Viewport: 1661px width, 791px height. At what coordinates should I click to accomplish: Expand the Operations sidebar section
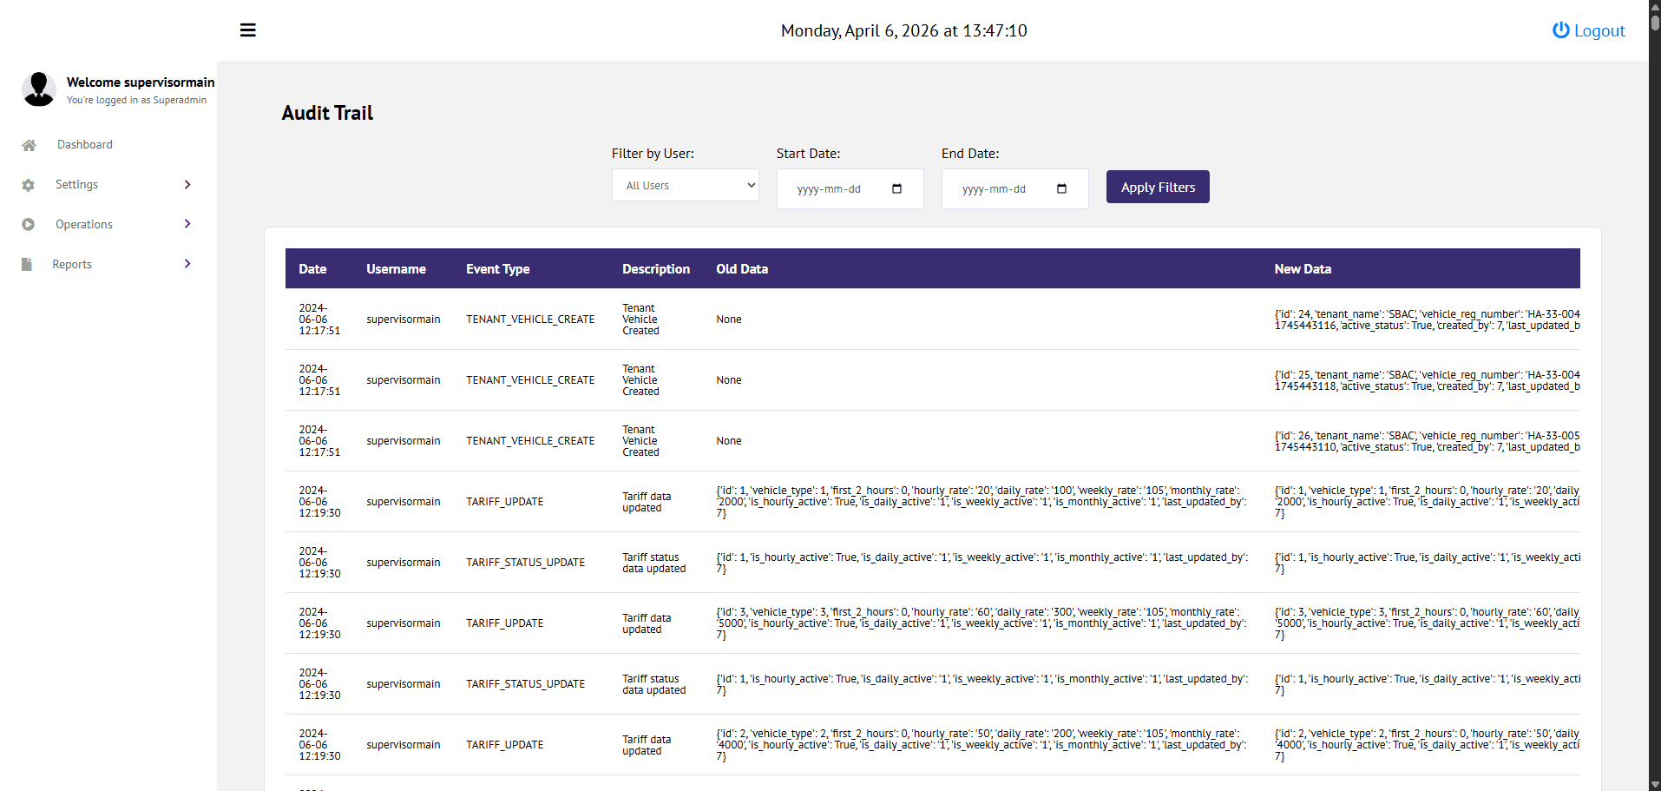coord(187,224)
